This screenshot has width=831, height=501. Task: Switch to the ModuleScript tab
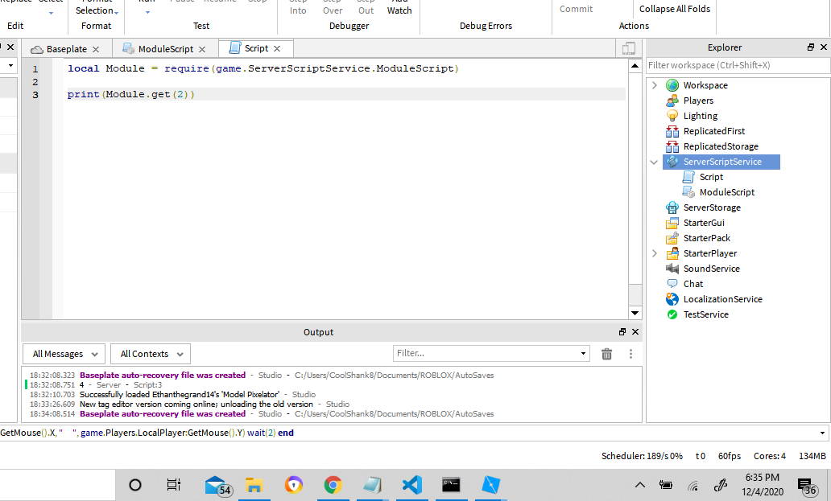tap(165, 49)
